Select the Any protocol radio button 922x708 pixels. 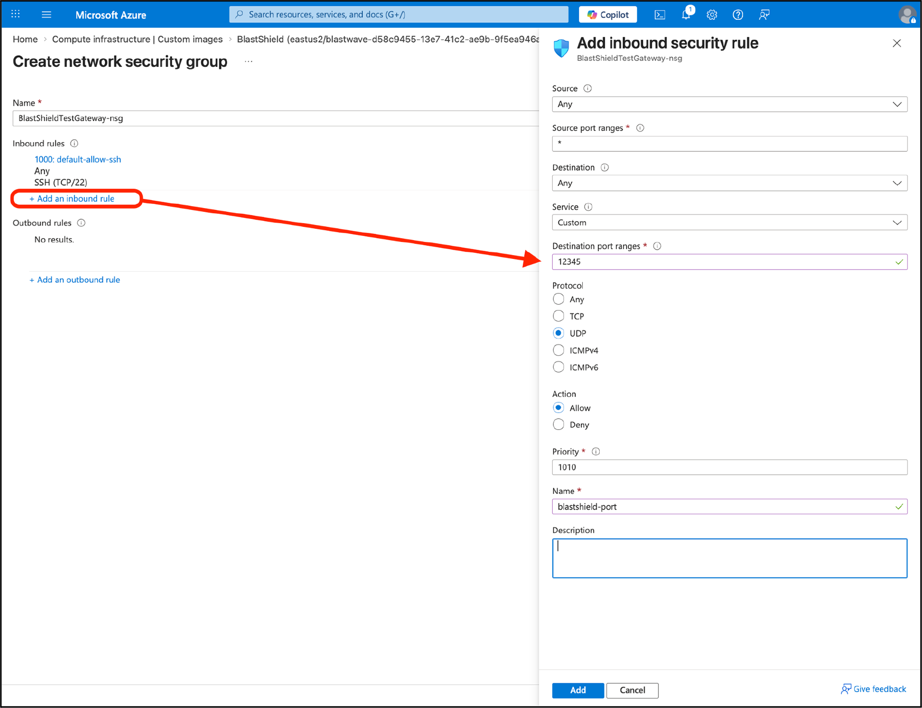coord(559,299)
